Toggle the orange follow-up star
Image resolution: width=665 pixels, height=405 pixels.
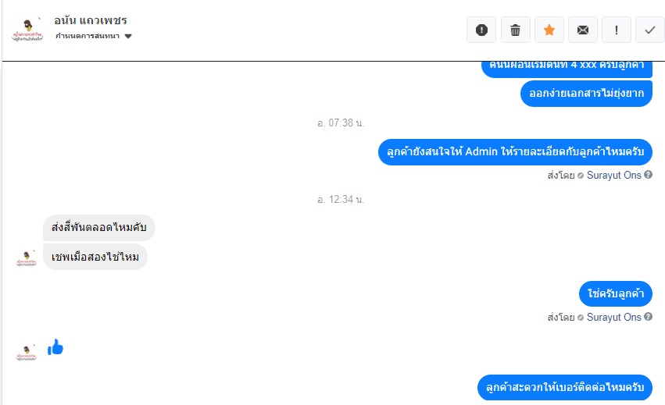point(549,30)
